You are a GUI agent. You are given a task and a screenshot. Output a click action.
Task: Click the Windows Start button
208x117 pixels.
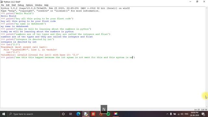pos(4,114)
